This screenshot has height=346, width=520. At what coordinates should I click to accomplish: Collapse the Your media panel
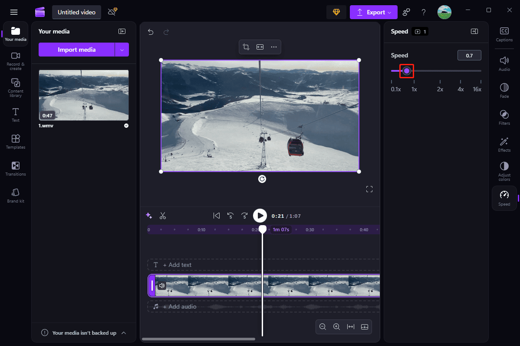[x=122, y=31]
